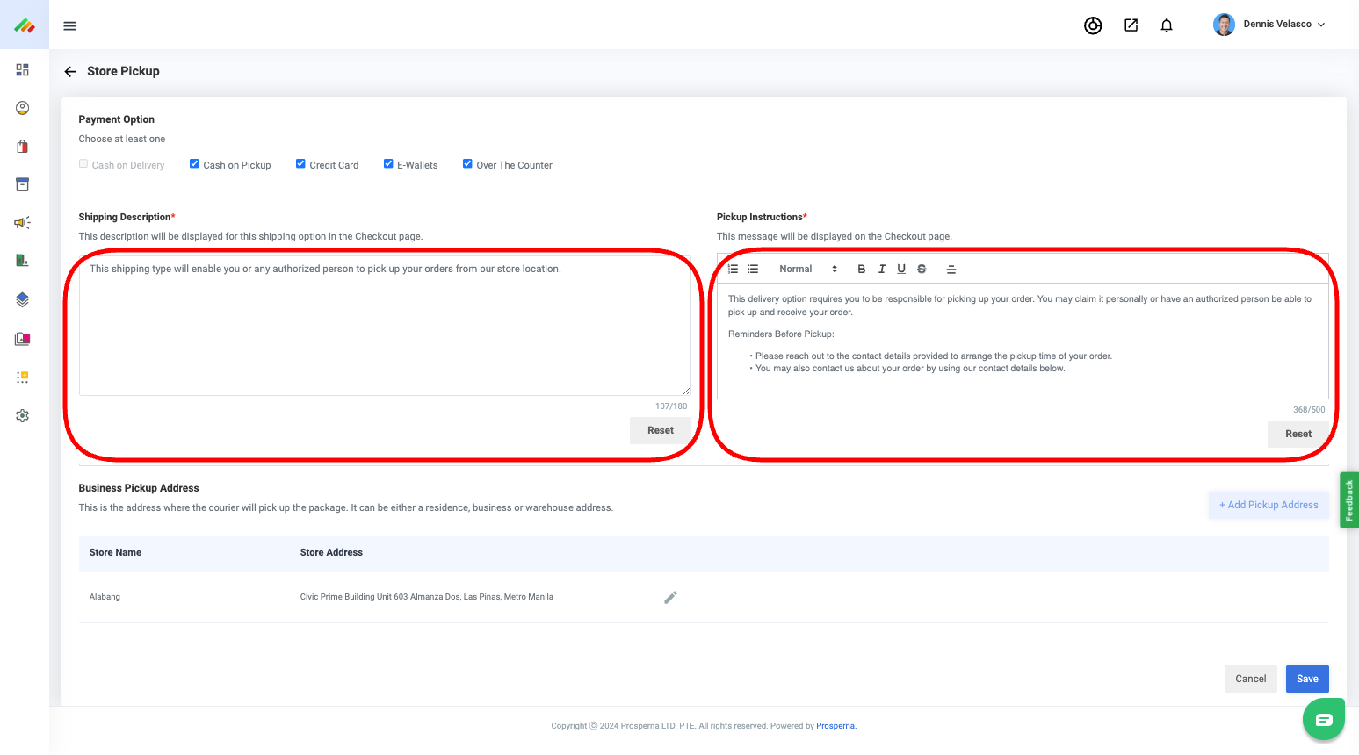Screen dimensions: 1359x755
Task: Open the settings gear in sidebar menu
Action: (23, 415)
